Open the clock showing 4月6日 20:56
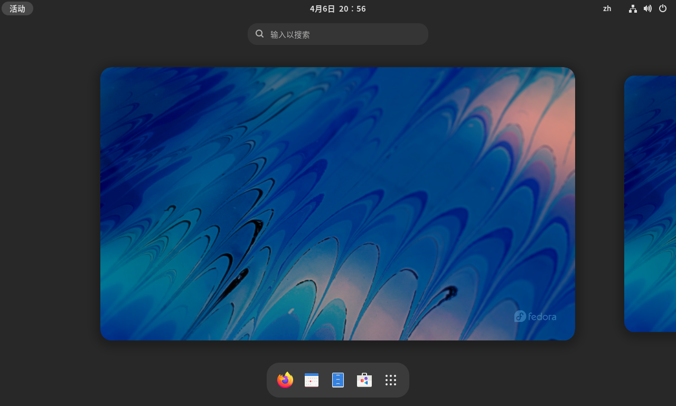Screen dimensions: 676x406 coord(338,8)
